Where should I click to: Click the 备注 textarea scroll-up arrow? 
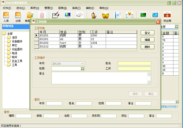[149, 74]
